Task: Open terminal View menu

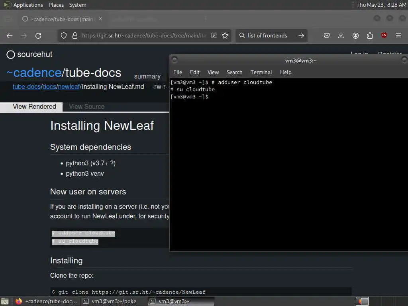Action: pyautogui.click(x=213, y=73)
